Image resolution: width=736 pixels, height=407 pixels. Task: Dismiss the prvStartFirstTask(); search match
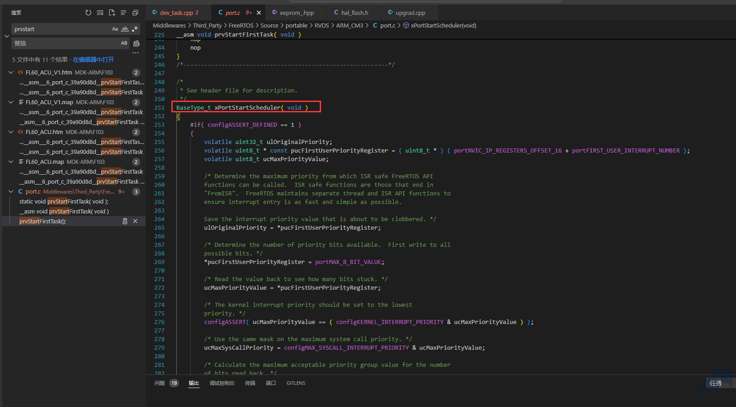coord(135,221)
